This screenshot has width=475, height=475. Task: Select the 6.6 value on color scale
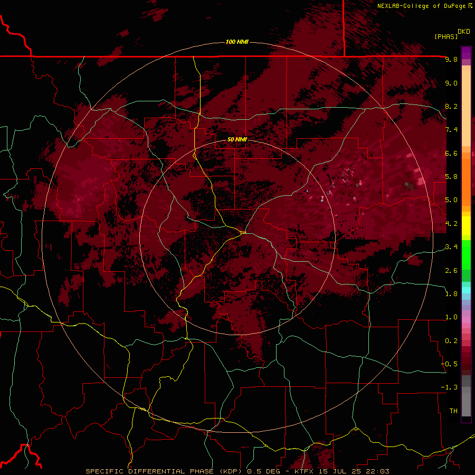[451, 154]
